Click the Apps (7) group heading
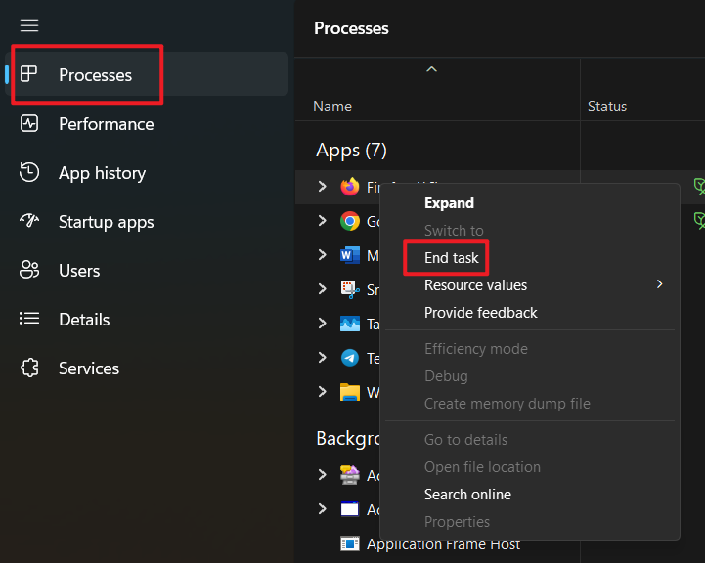The image size is (705, 563). 351,151
